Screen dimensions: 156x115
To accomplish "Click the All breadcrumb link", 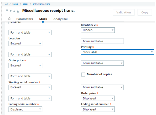I will [x=6, y=4].
